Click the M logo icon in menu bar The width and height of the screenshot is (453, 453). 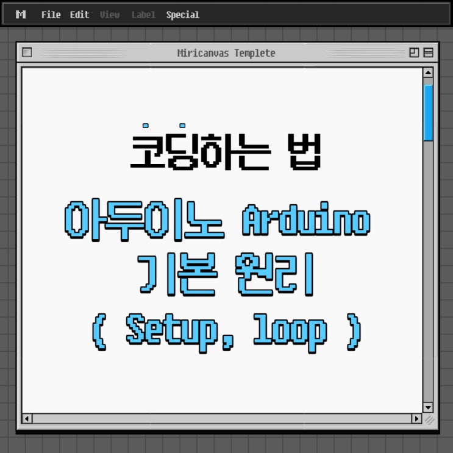21,14
